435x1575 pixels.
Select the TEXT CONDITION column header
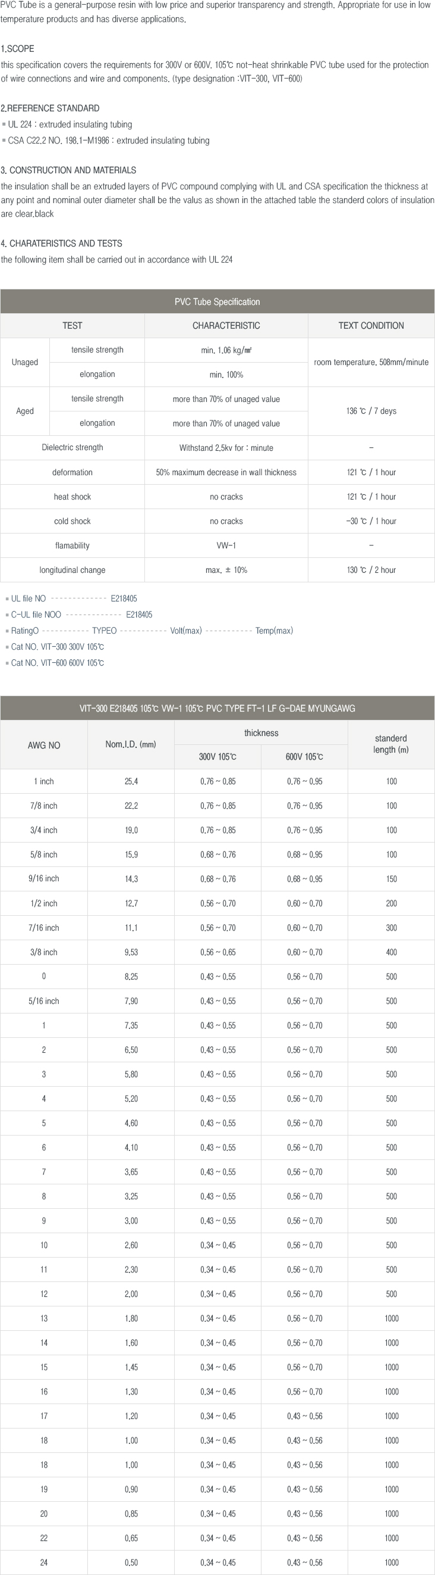tap(371, 325)
